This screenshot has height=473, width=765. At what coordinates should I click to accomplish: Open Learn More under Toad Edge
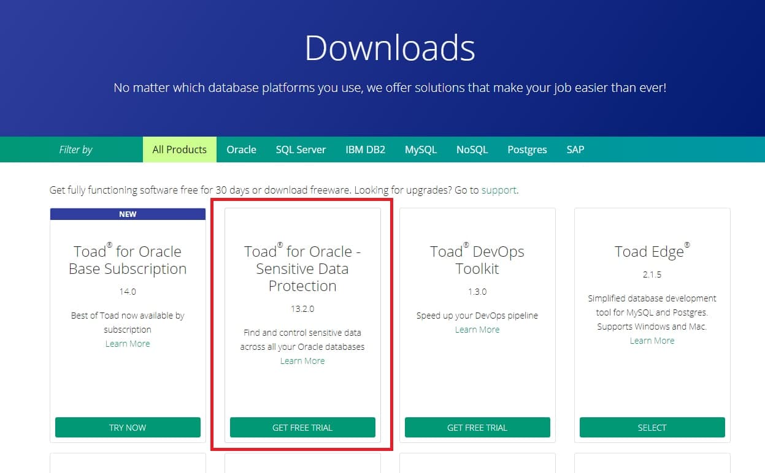[x=652, y=341]
